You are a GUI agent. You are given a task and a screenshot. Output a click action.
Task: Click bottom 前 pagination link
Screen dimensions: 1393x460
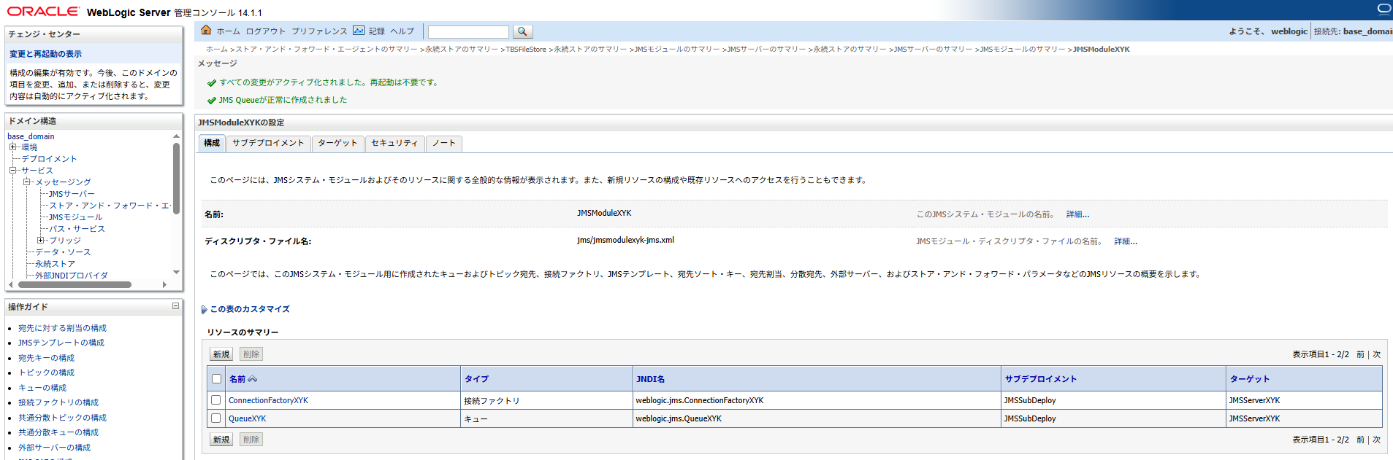(1360, 440)
